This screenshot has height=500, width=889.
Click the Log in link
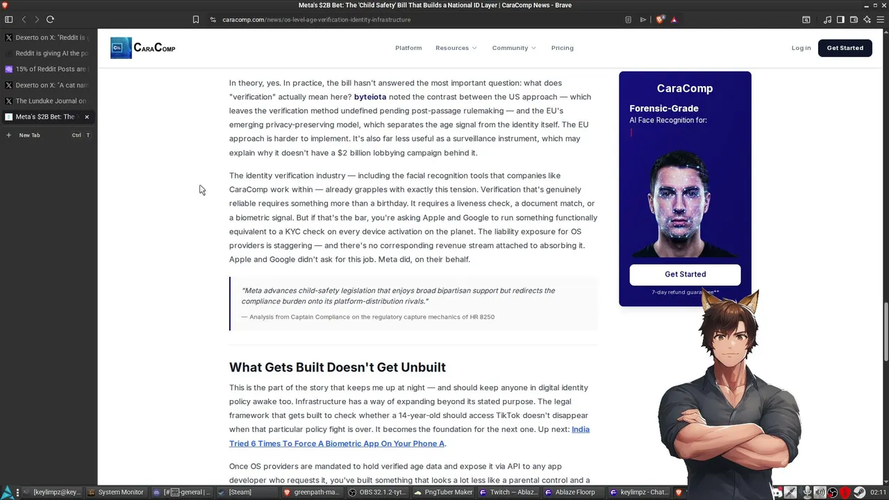pos(801,48)
